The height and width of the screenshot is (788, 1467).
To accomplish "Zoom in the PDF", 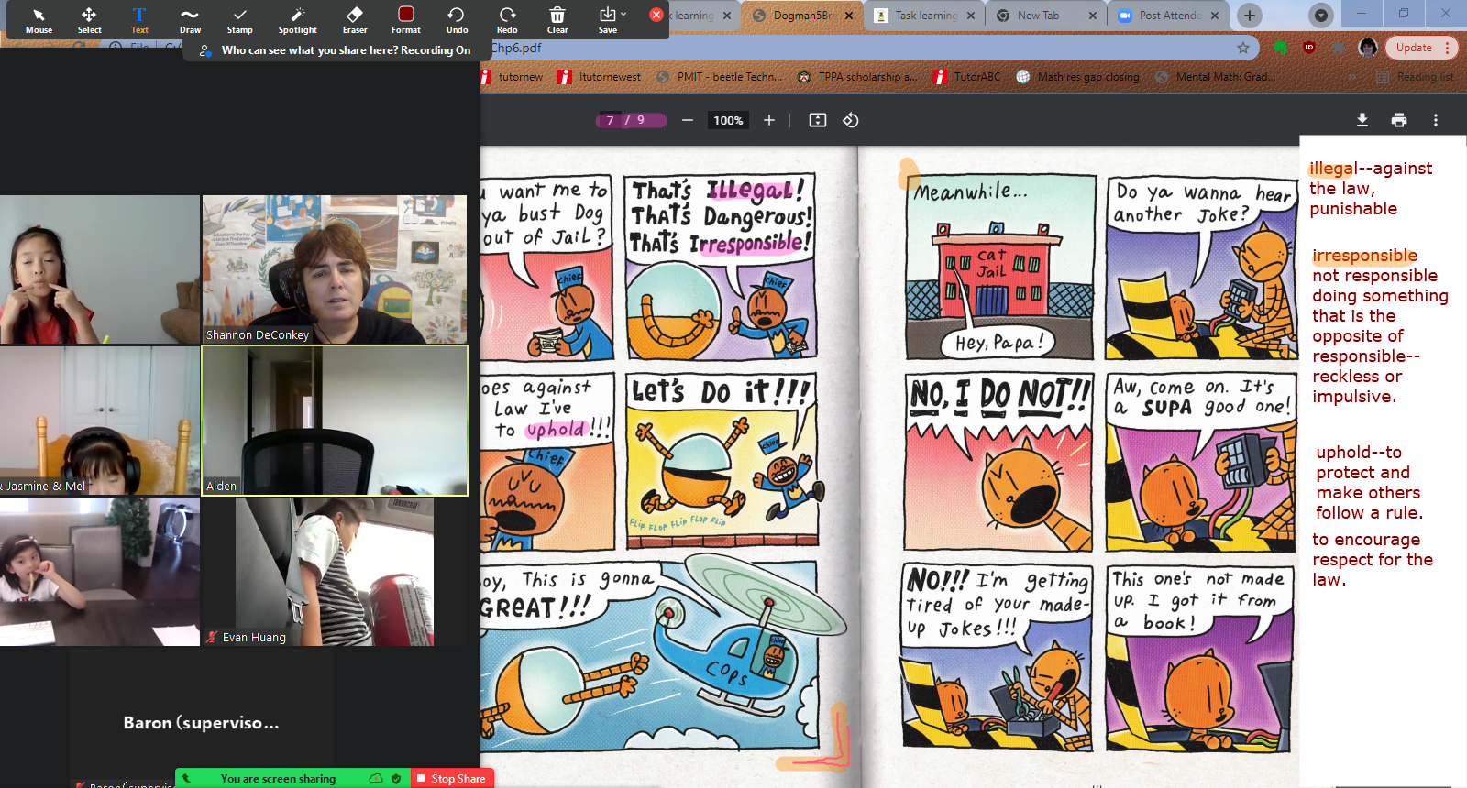I will pos(769,120).
